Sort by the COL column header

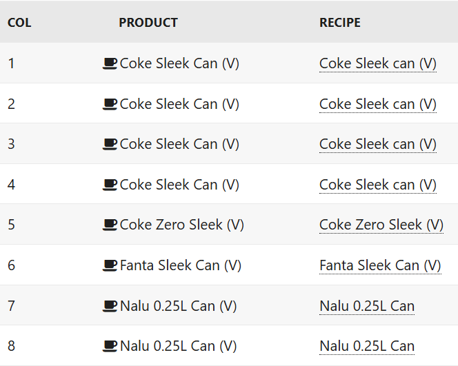pos(19,23)
